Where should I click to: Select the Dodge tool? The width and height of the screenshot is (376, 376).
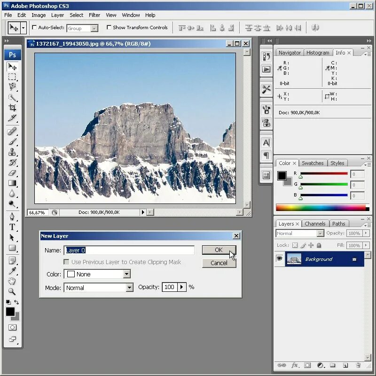point(12,204)
